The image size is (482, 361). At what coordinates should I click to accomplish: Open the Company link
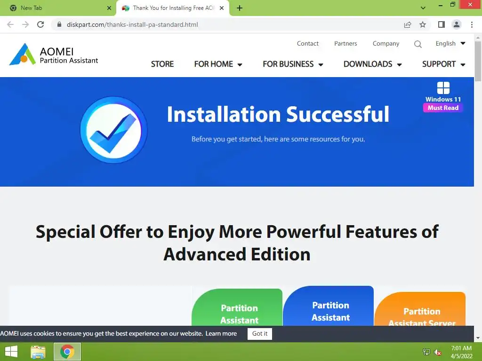coord(386,44)
